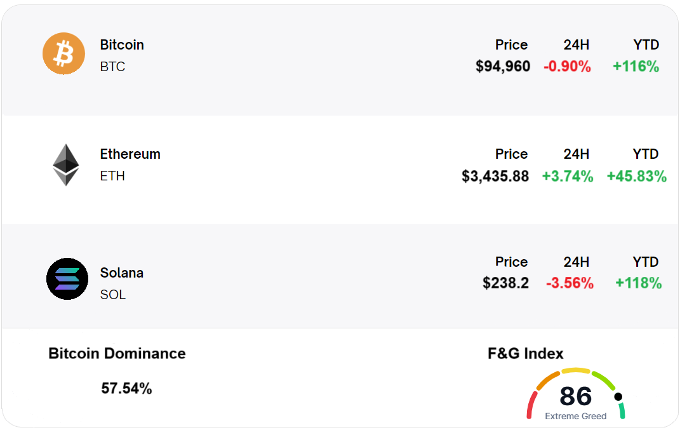Click the BTC ticker symbol
This screenshot has width=680, height=430.
point(113,67)
